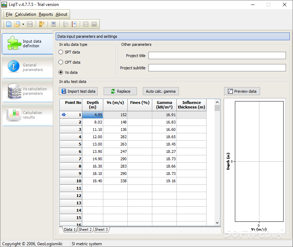Switch to the Data 1 sheet tab
293x247 pixels.
pos(70,230)
